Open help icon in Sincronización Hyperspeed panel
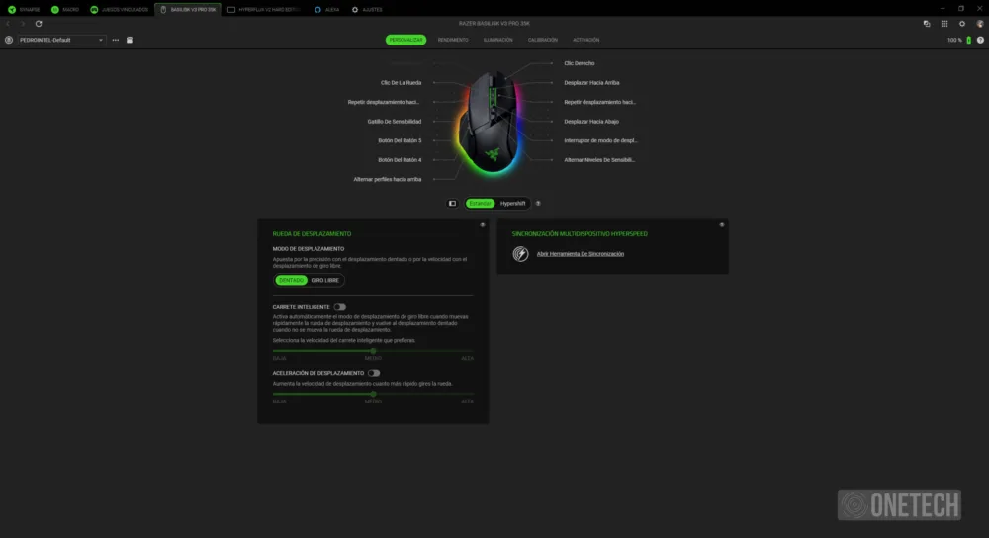This screenshot has height=538, width=989. [722, 224]
